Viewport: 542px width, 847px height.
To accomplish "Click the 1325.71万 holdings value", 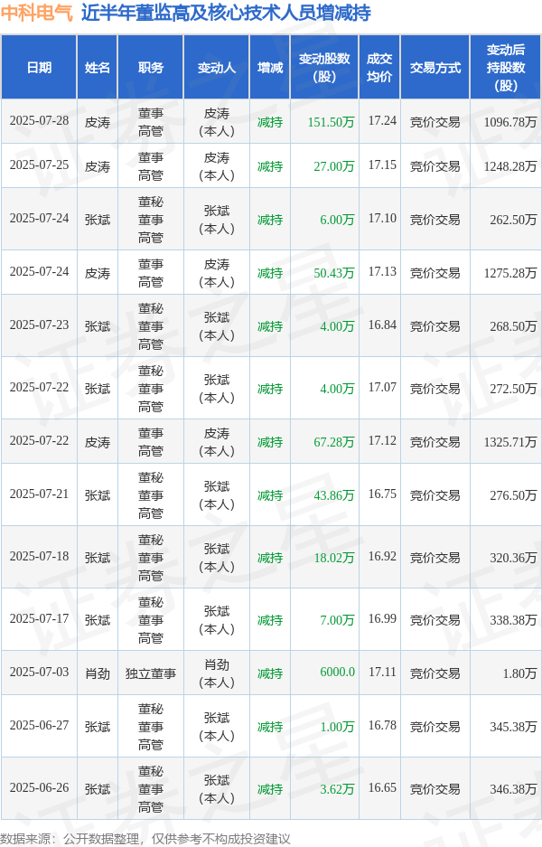I will pos(509,442).
